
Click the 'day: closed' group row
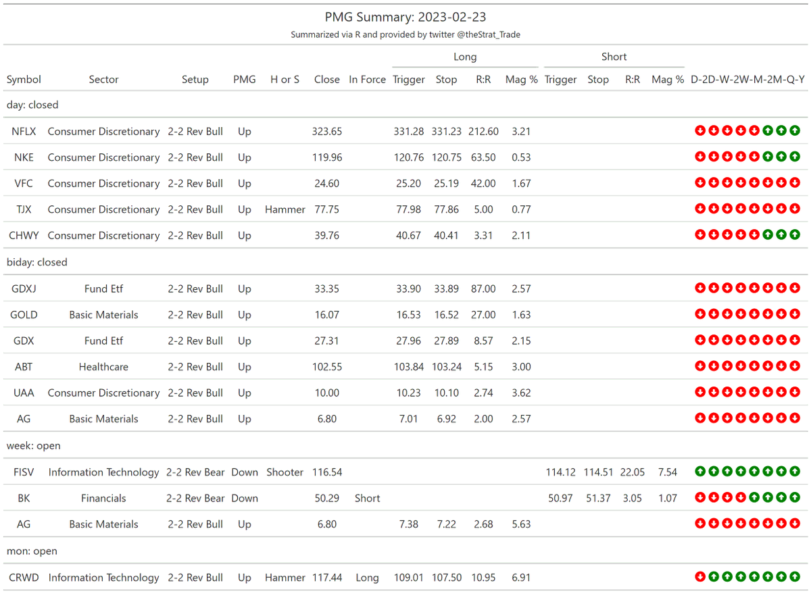(405, 105)
